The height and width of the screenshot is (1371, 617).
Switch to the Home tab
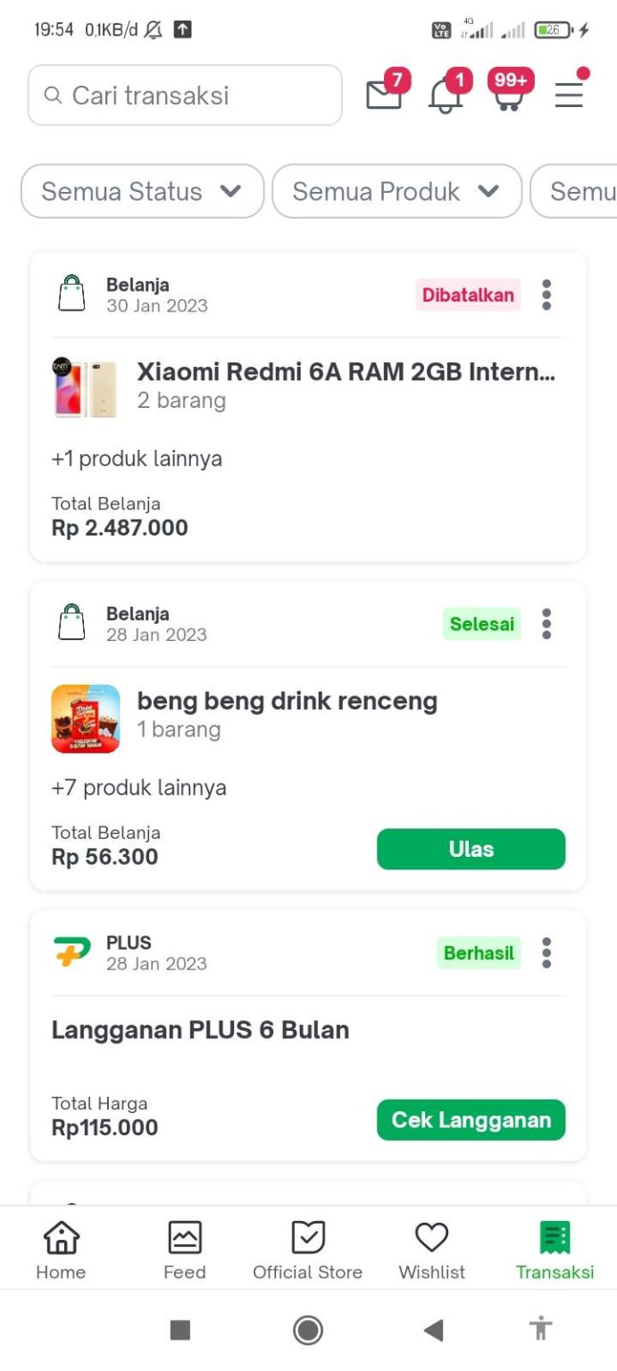tap(60, 1247)
